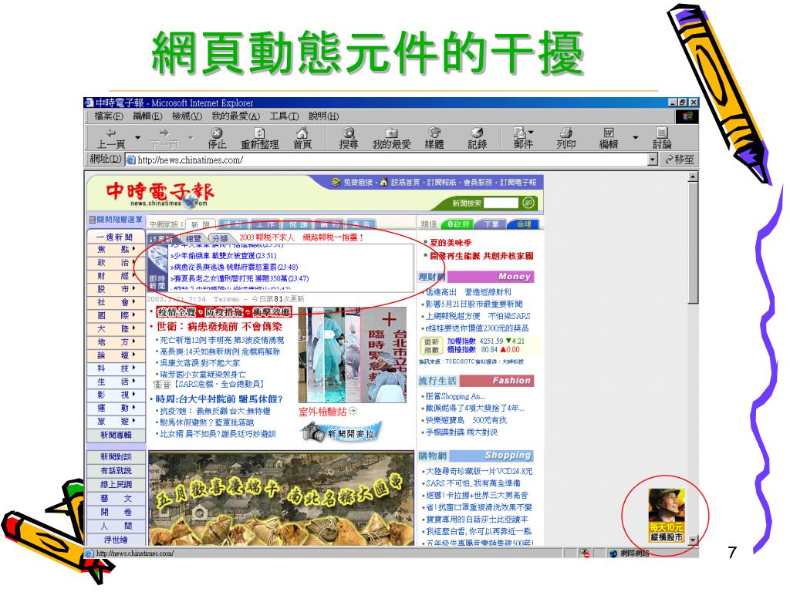Open Favorites (我的最愛) toolbar button

click(x=391, y=138)
